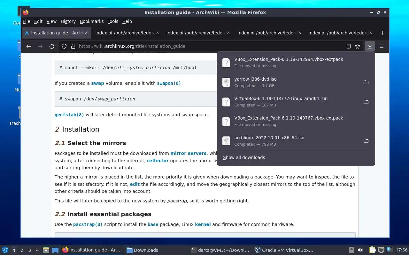
Task: Open the pacstrap(8) link
Action: tap(88, 224)
